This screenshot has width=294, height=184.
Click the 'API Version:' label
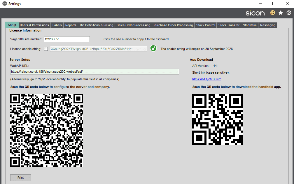click(x=201, y=66)
